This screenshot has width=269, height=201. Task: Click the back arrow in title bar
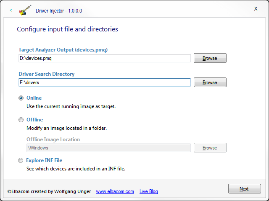[x=11, y=10]
